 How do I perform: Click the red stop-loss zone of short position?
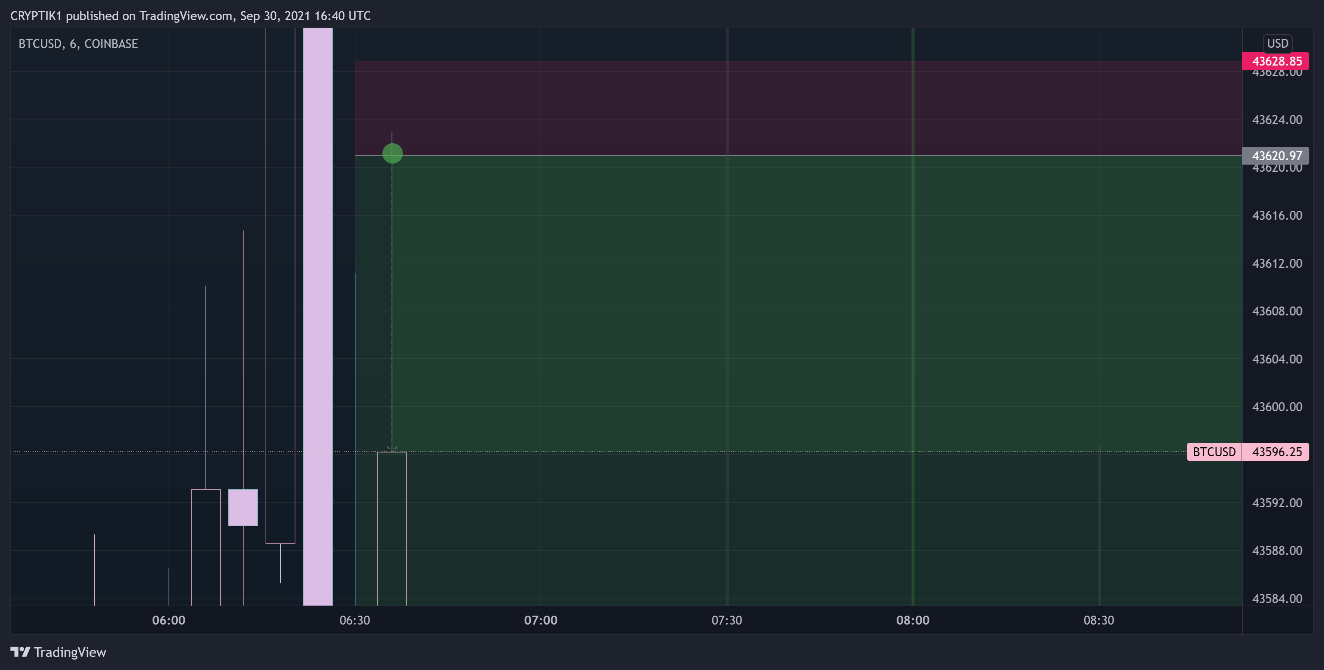pyautogui.click(x=798, y=108)
